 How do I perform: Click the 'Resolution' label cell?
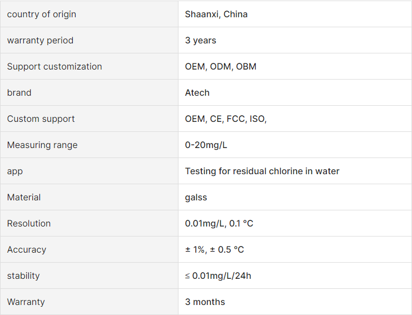(89, 223)
